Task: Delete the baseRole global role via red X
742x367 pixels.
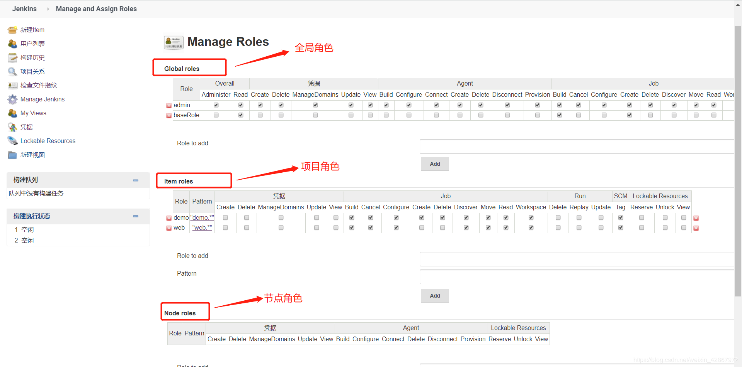Action: pos(169,116)
